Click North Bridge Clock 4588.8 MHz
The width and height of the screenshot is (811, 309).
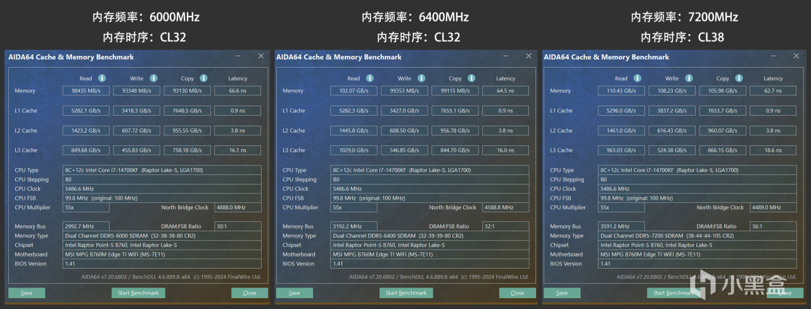(x=506, y=207)
